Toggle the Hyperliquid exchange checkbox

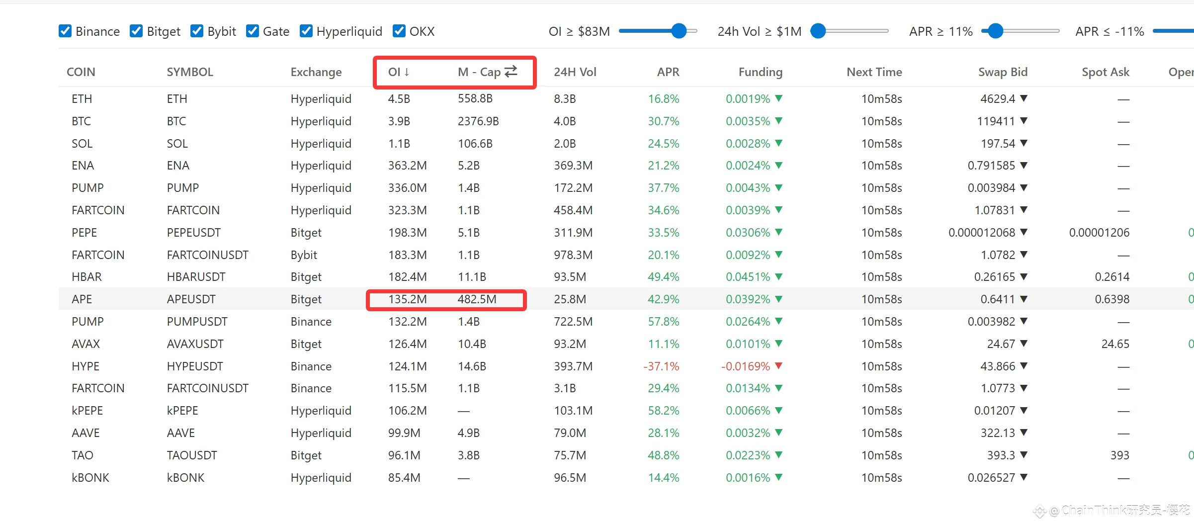[x=306, y=31]
